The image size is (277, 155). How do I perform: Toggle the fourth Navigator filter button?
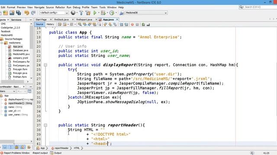[23, 147]
